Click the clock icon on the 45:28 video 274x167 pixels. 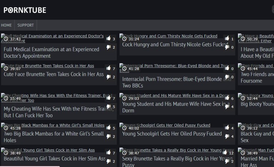(x=6, y=128)
